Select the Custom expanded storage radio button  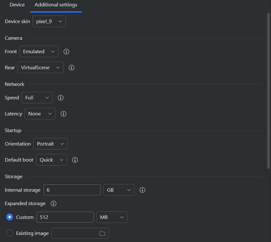coord(10,217)
